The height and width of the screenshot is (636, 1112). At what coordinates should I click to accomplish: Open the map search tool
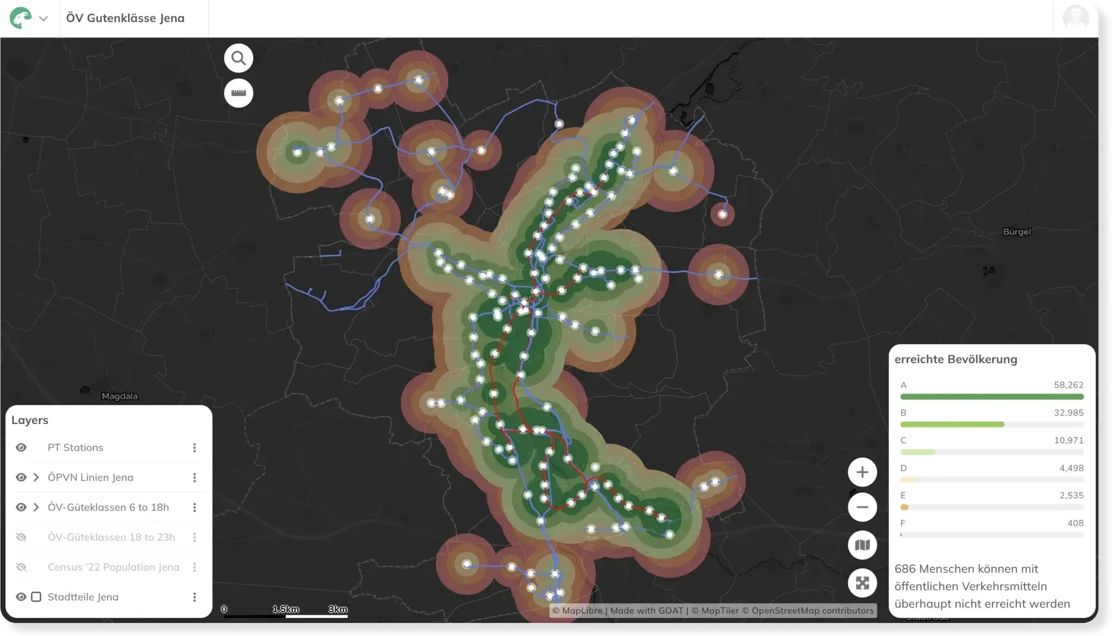pos(239,58)
